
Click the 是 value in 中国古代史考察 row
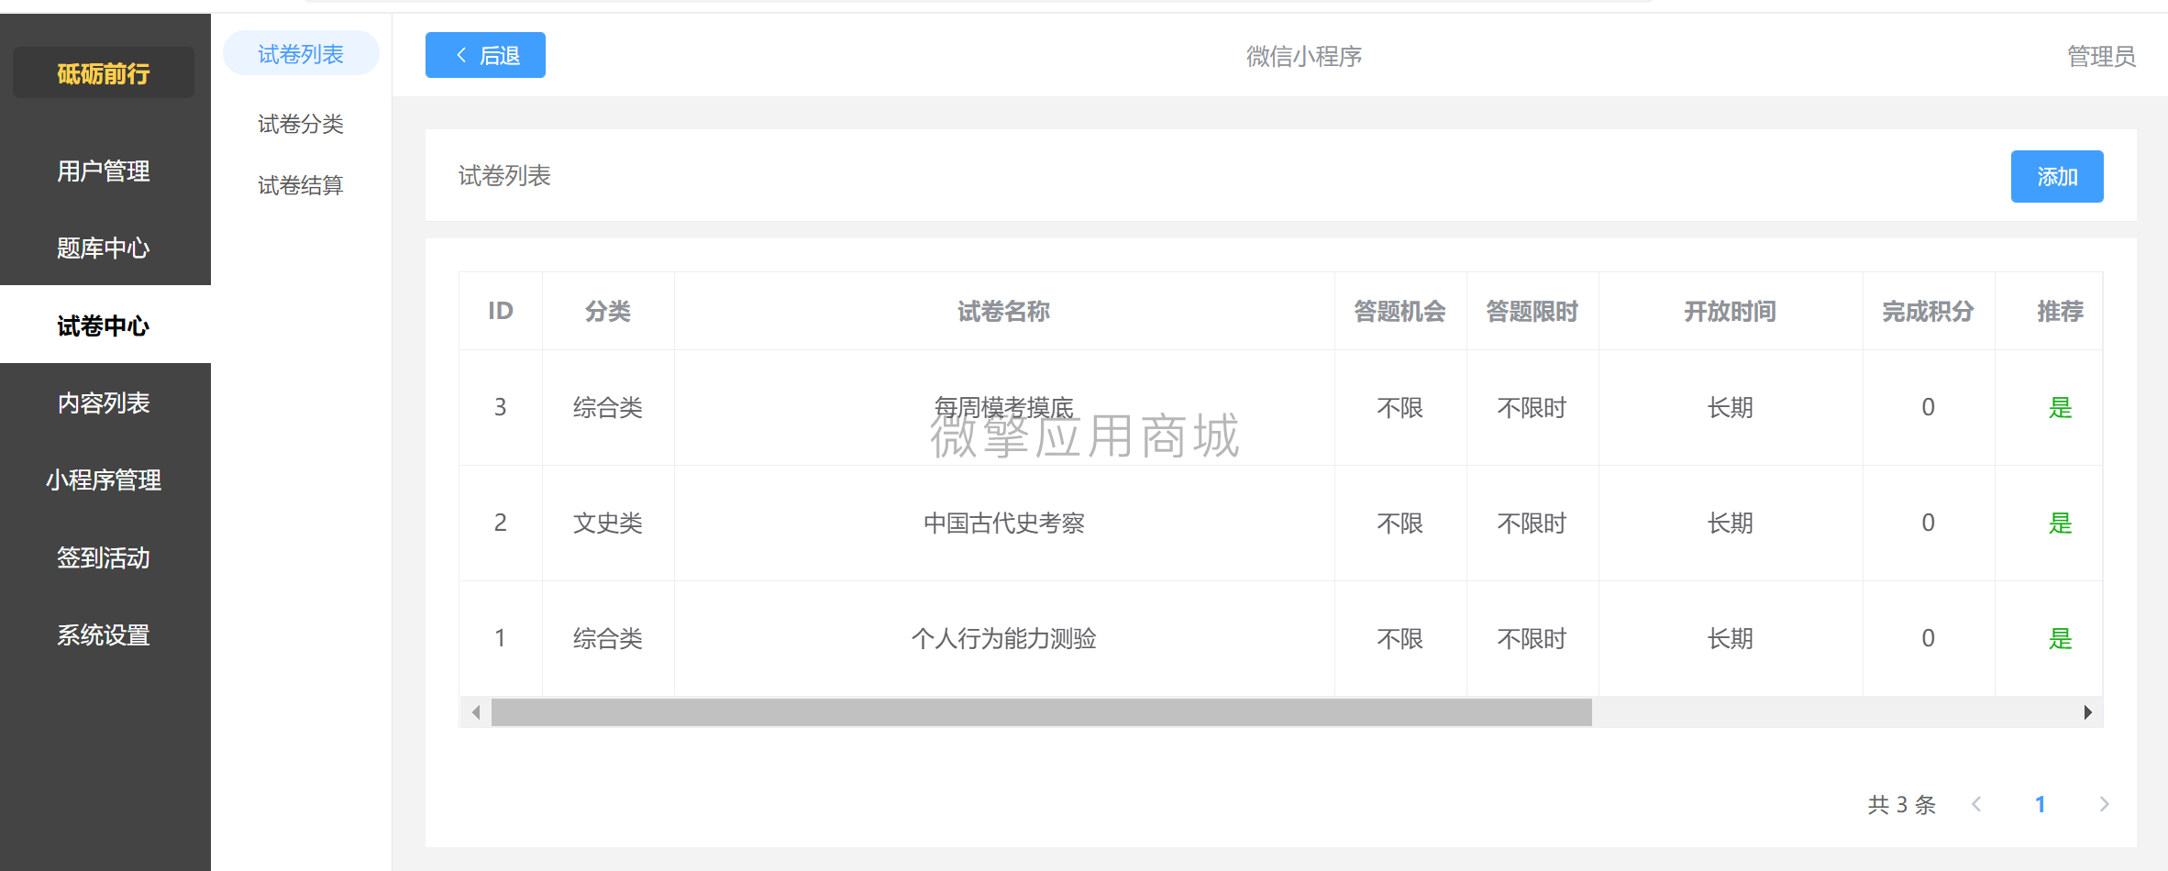tap(2061, 523)
